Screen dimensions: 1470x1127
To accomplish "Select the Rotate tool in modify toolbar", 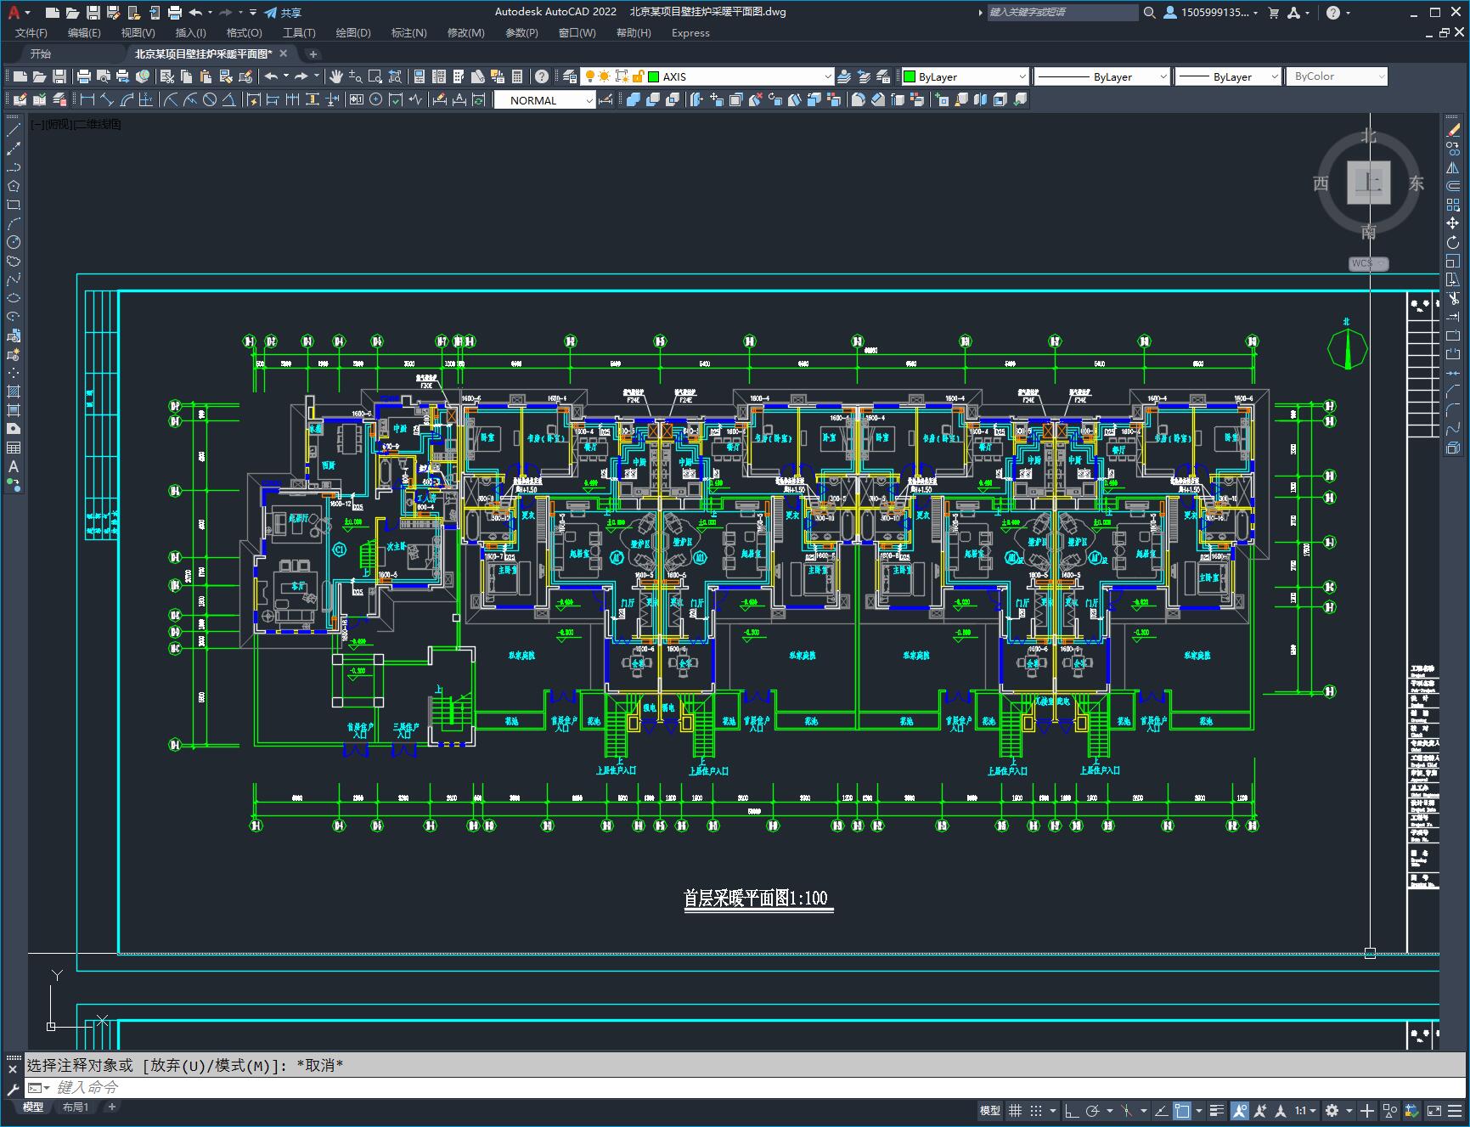I will 1453,242.
